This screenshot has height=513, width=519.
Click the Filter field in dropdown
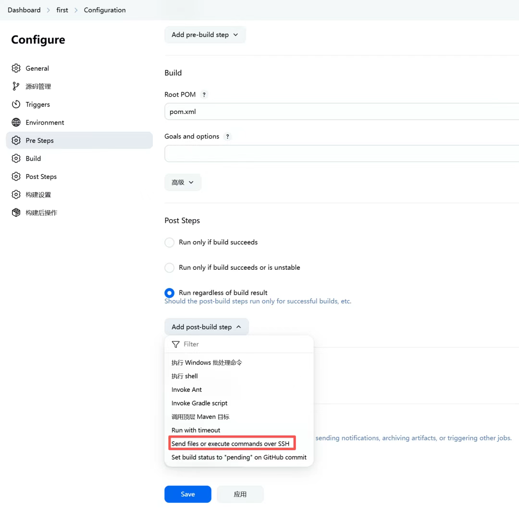tap(239, 344)
